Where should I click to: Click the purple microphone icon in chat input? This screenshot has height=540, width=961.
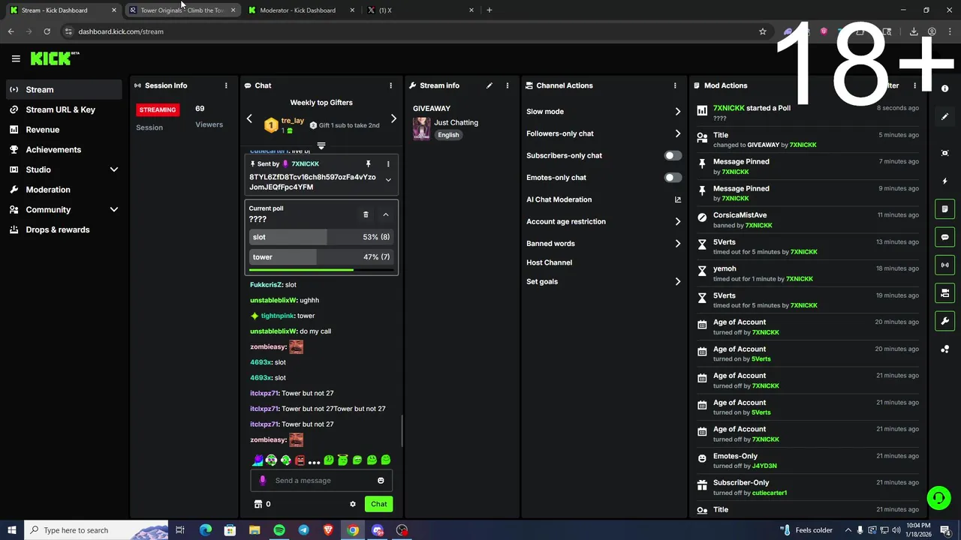coord(262,481)
